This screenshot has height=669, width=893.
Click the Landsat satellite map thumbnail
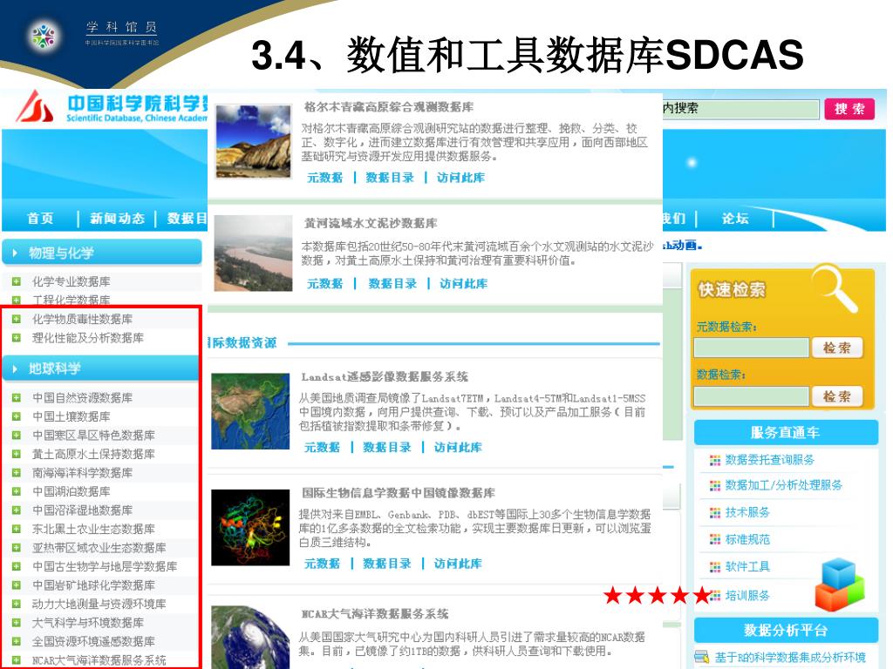click(250, 411)
